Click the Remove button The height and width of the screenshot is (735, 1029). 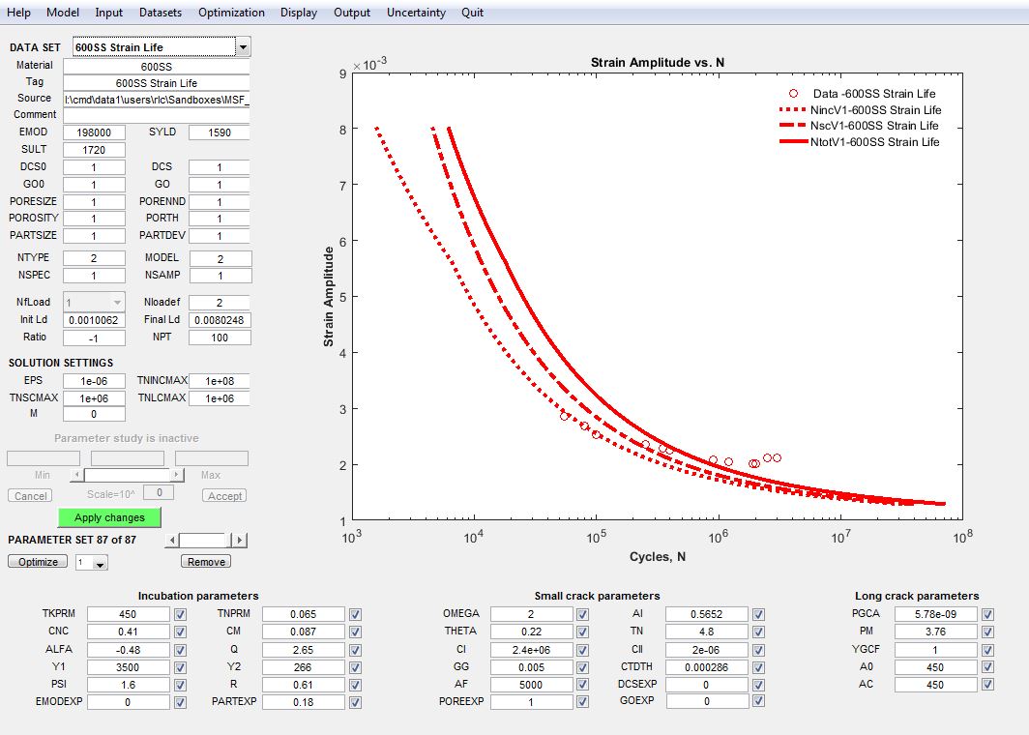pyautogui.click(x=206, y=562)
